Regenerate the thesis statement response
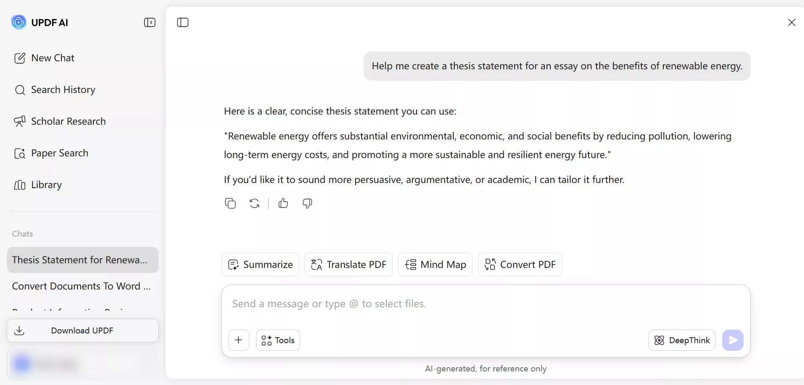The image size is (804, 385). [x=254, y=203]
